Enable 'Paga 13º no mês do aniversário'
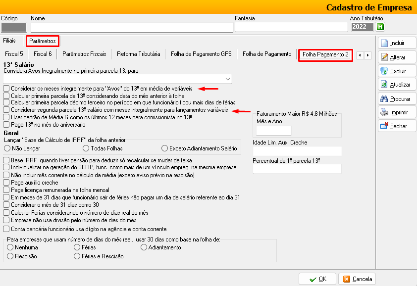417x286 pixels. [x=6, y=125]
